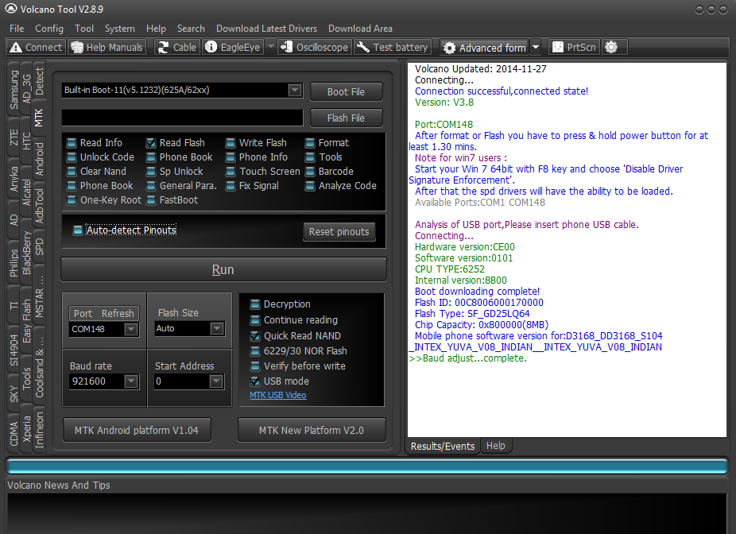Enable Auto-detect Pinouts

coord(78,230)
